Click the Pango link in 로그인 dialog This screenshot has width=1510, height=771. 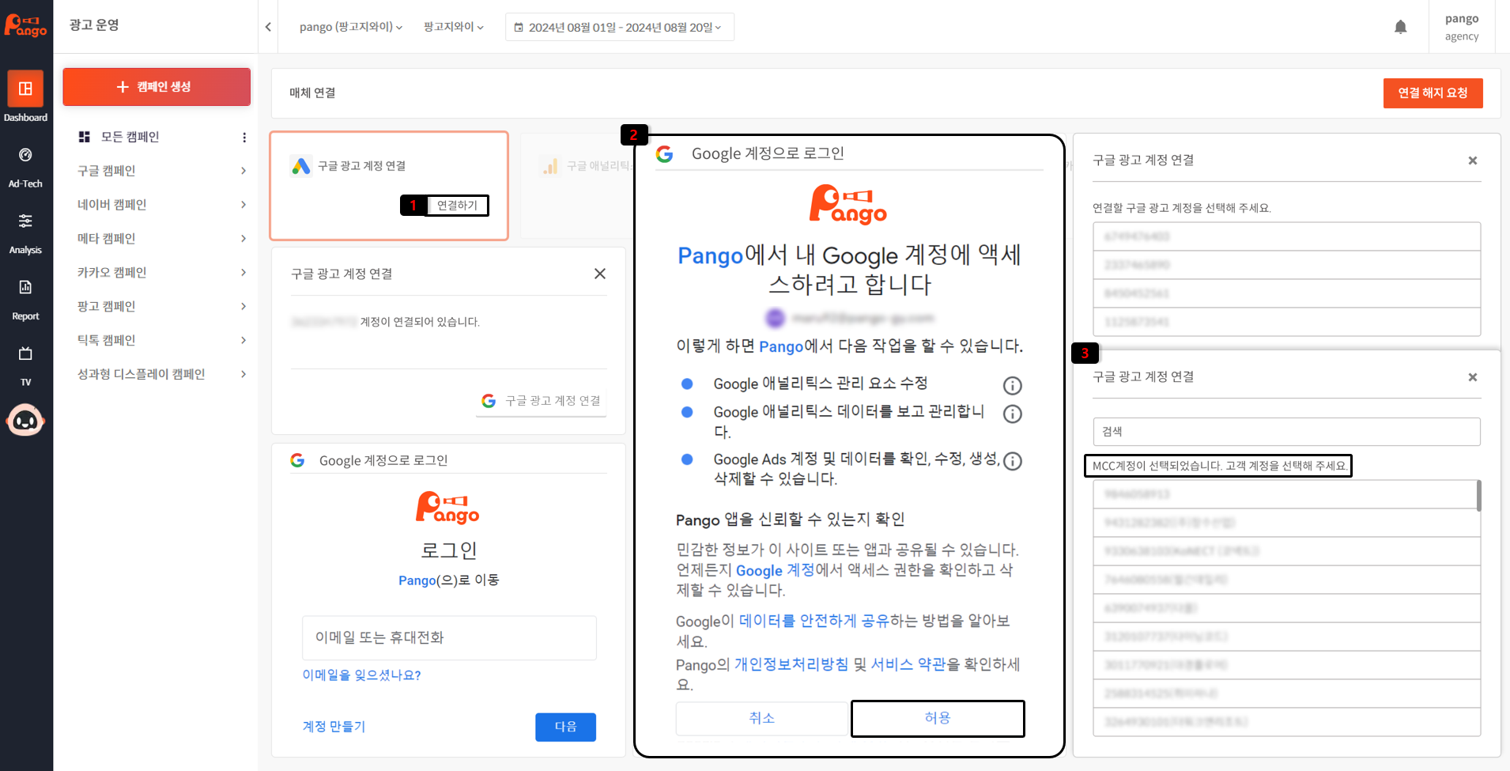point(417,580)
